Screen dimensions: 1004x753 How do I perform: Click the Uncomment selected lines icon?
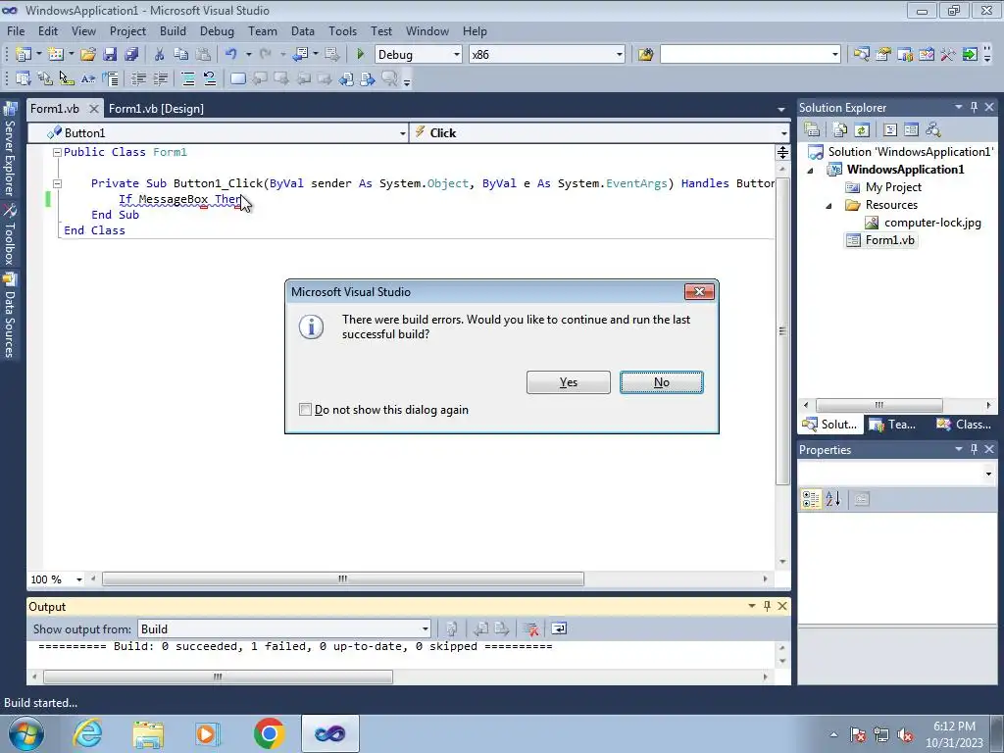210,78
